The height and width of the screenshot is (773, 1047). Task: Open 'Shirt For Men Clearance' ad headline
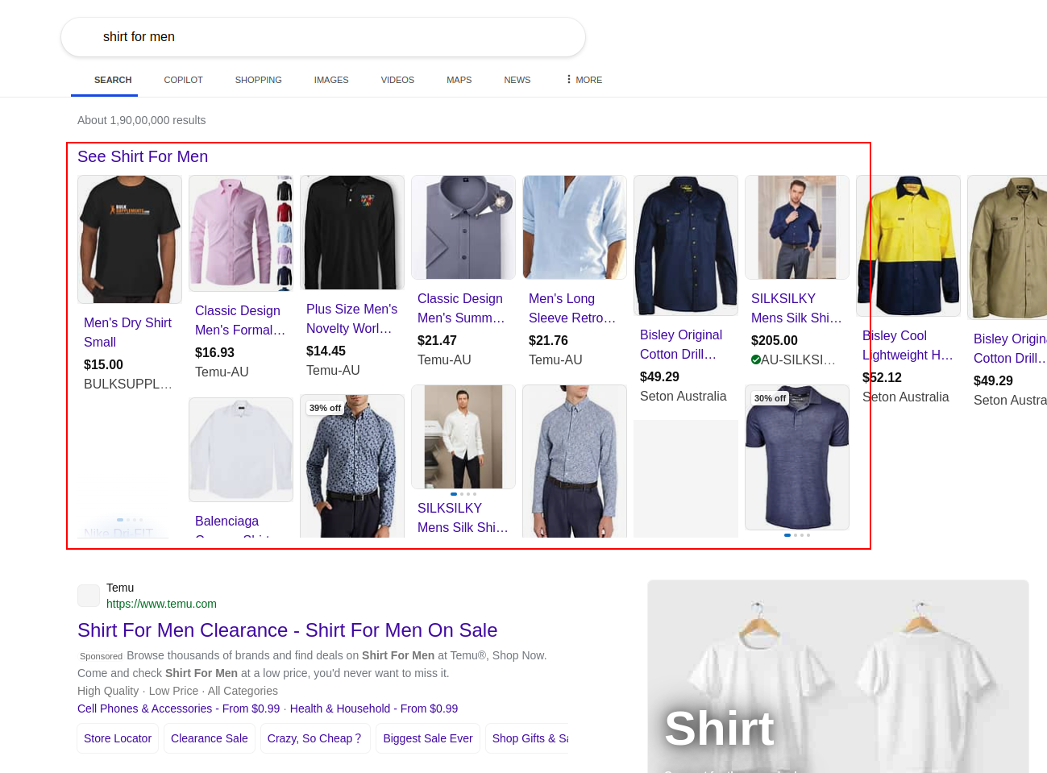[x=287, y=630]
